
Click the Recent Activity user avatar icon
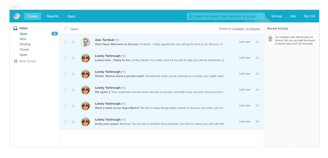click(270, 39)
